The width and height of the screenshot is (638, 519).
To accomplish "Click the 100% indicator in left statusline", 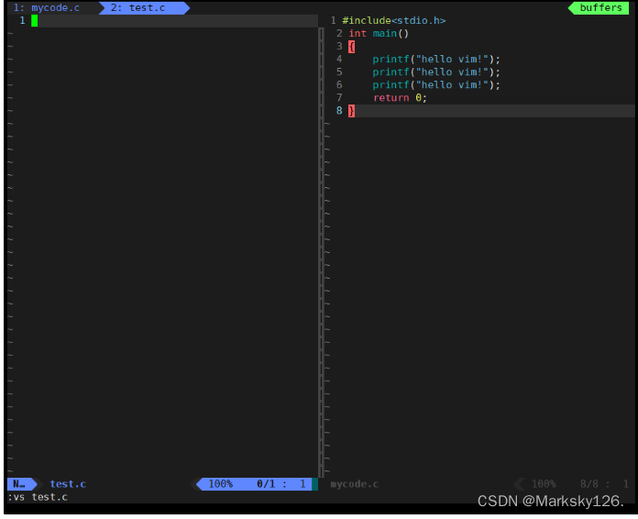I will 221,484.
